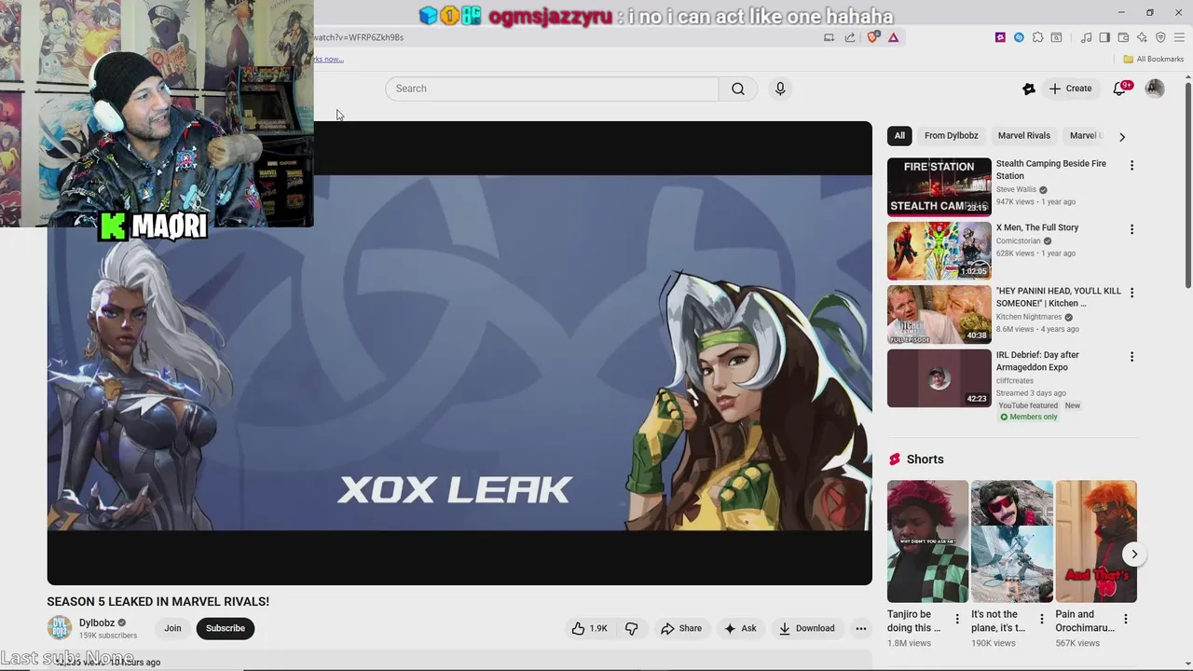This screenshot has width=1193, height=671.
Task: Like the video with thumbs up
Action: (x=589, y=628)
